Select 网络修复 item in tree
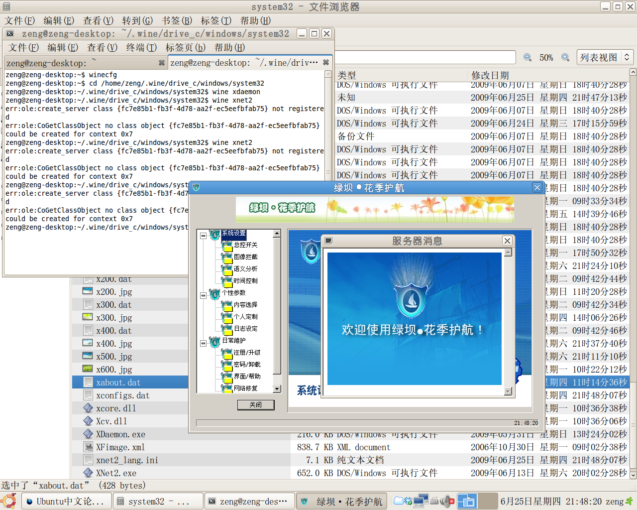The height and width of the screenshot is (510, 637). 246,388
